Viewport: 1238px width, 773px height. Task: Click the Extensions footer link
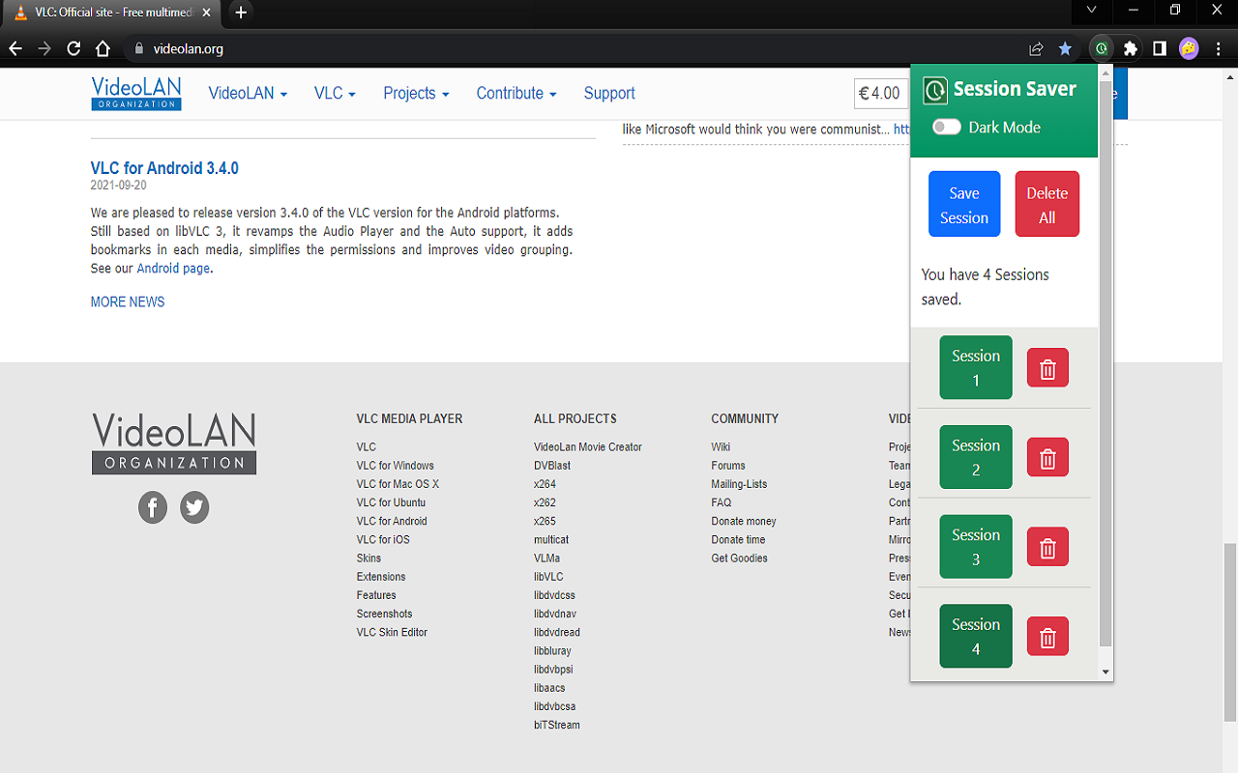coord(381,577)
